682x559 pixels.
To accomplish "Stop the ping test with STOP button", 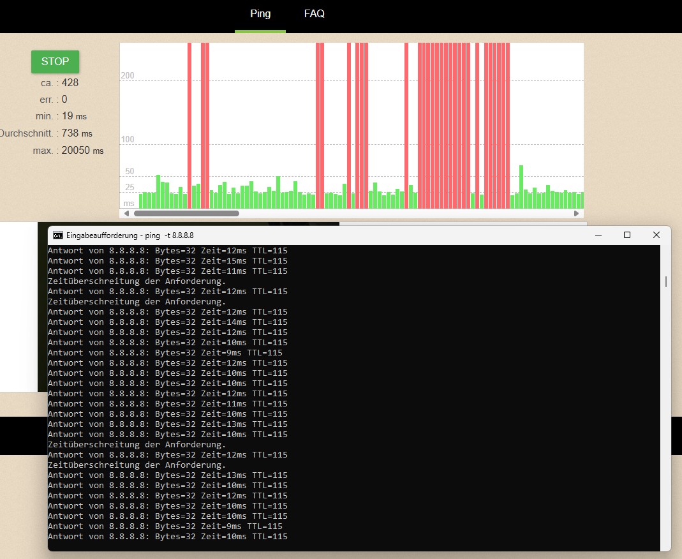I will (x=56, y=61).
